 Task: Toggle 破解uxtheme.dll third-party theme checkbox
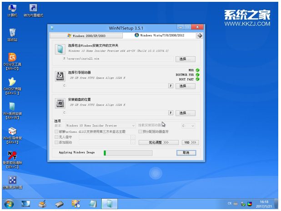tap(56, 131)
